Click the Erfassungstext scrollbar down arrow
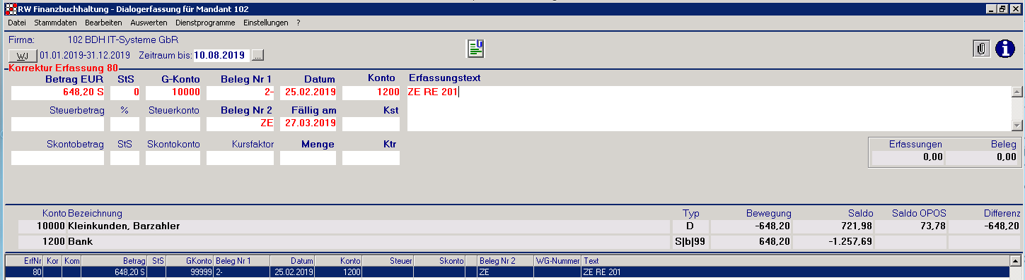This screenshot has width=1025, height=280. [1017, 126]
